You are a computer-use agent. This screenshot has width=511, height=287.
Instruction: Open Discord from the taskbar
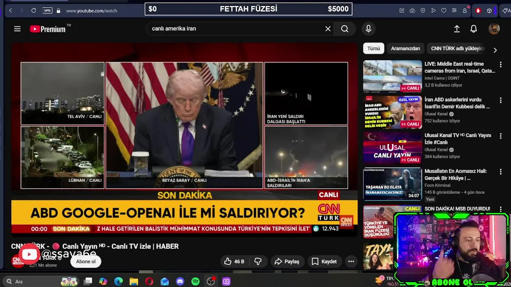(180, 281)
